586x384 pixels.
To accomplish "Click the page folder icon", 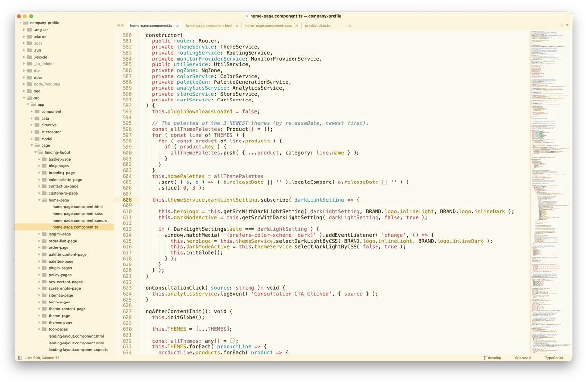I will click(x=37, y=145).
